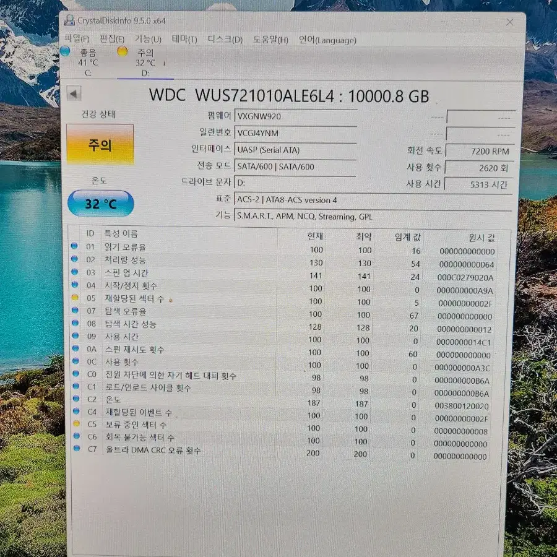Click the blue status dot of attribute 0A

76,348
